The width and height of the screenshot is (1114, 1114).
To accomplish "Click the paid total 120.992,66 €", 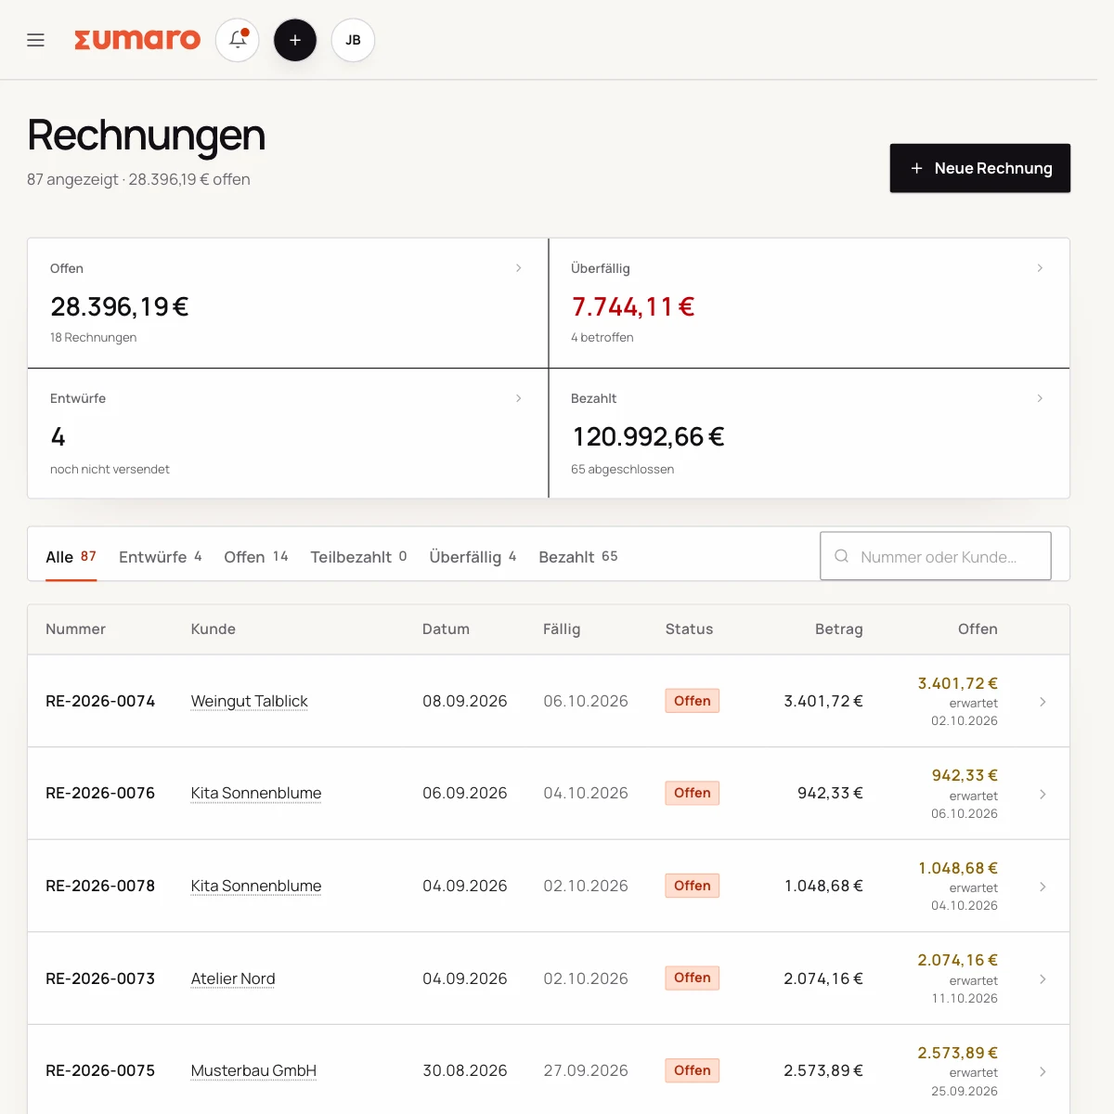I will click(648, 436).
